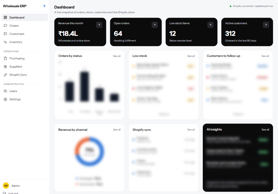See all in Shopify sync panel
Viewport: 278px width, 194px height.
(x=191, y=130)
